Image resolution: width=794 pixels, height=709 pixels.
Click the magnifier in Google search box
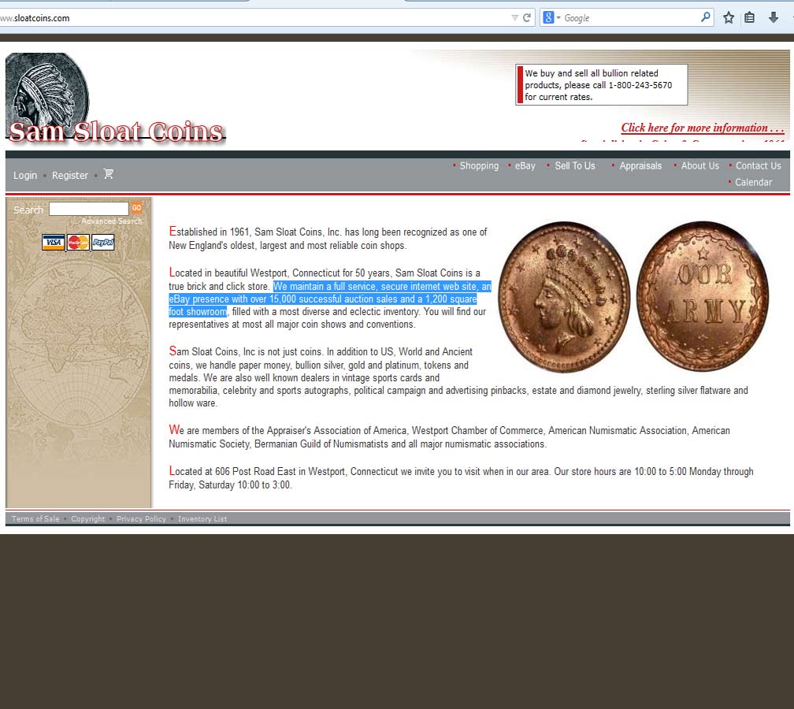[x=705, y=17]
